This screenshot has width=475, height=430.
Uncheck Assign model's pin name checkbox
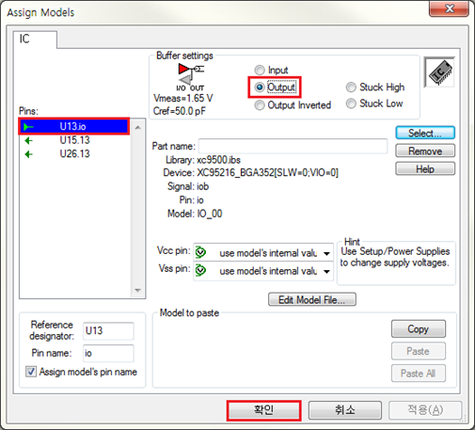31,372
